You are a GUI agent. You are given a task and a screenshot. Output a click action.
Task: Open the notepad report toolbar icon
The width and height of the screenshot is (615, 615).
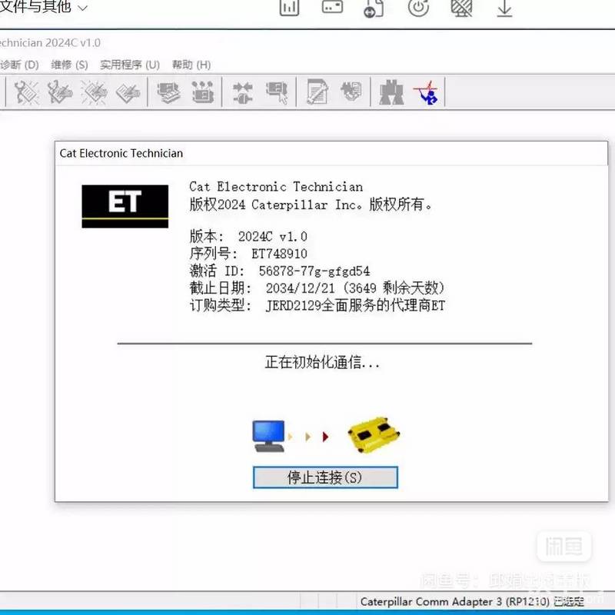(317, 93)
